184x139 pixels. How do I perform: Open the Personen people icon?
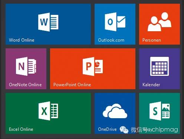coord(160,22)
